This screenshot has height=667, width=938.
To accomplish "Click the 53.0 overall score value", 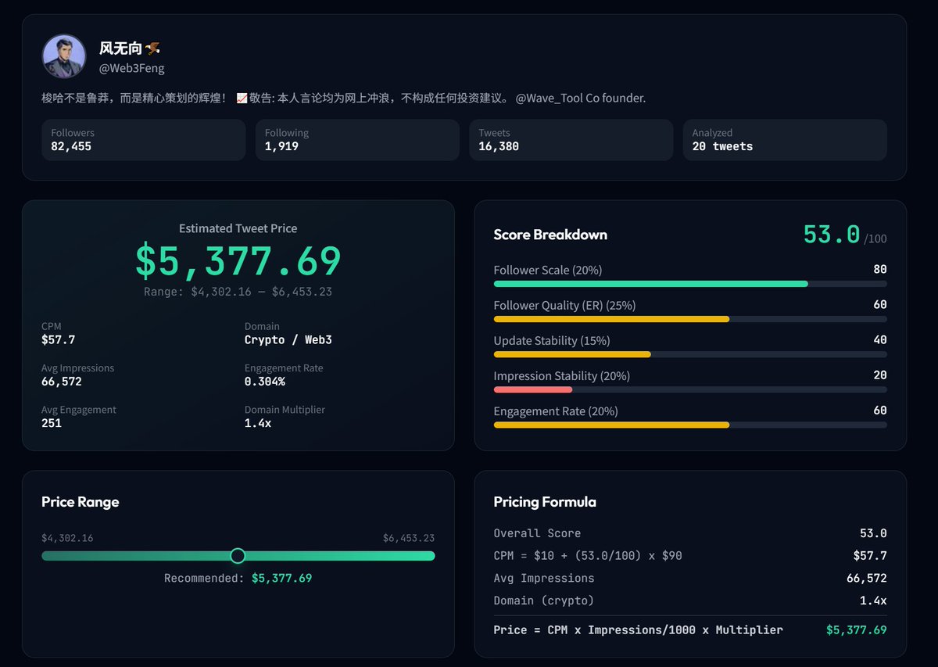I will (x=832, y=235).
